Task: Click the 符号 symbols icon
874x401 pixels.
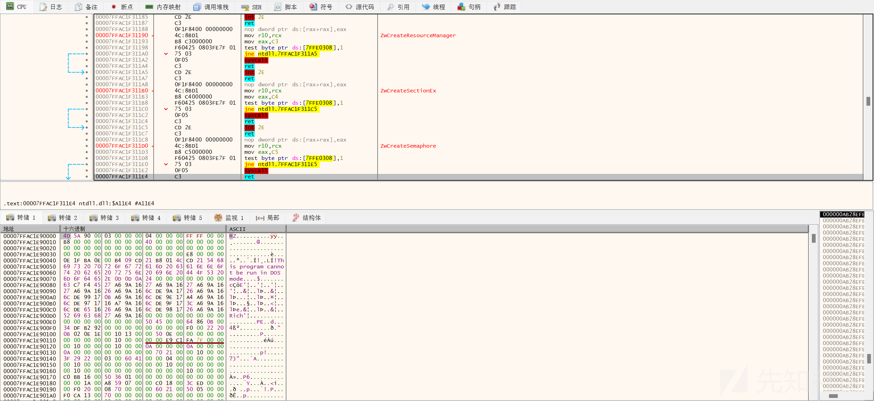Action: [x=313, y=7]
